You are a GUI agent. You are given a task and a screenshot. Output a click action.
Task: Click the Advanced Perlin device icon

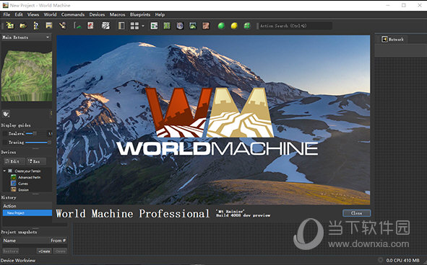[x=13, y=177]
